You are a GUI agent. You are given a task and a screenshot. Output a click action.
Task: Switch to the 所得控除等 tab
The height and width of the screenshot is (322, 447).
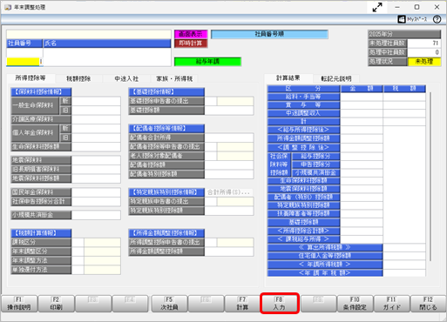[30, 78]
